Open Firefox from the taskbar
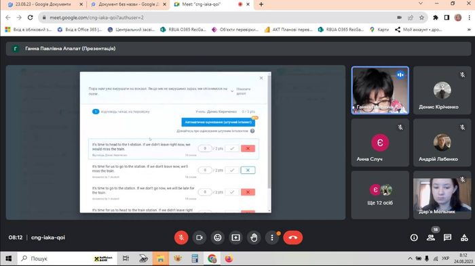Screen dimensions: 475x266 [229, 259]
